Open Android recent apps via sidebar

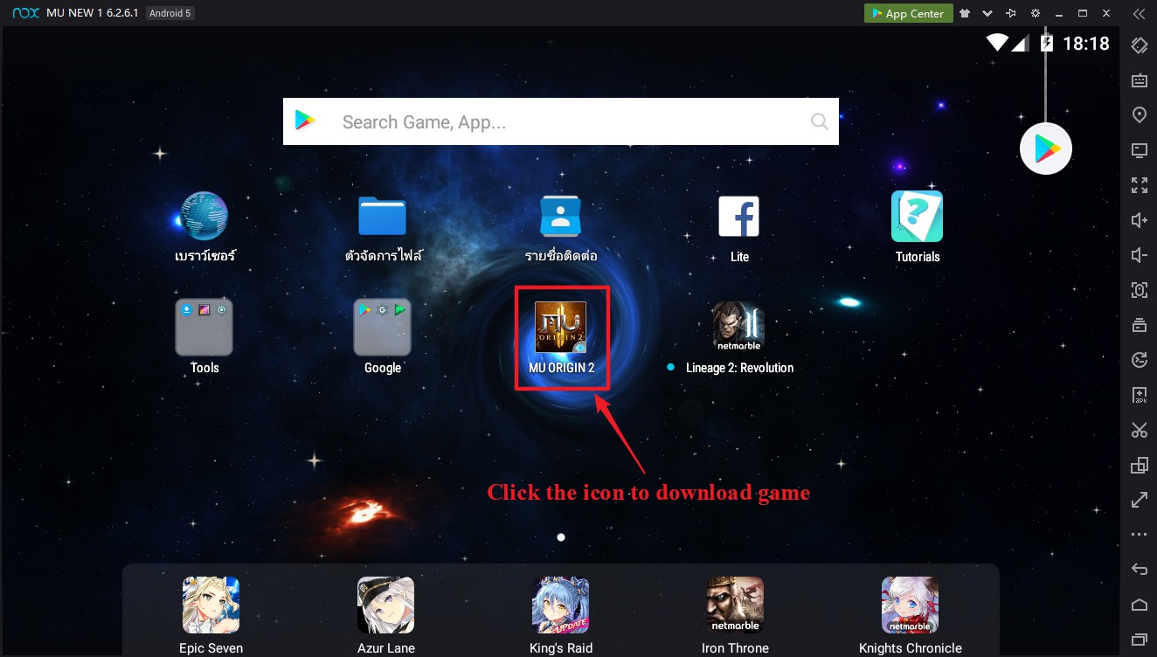[x=1139, y=640]
